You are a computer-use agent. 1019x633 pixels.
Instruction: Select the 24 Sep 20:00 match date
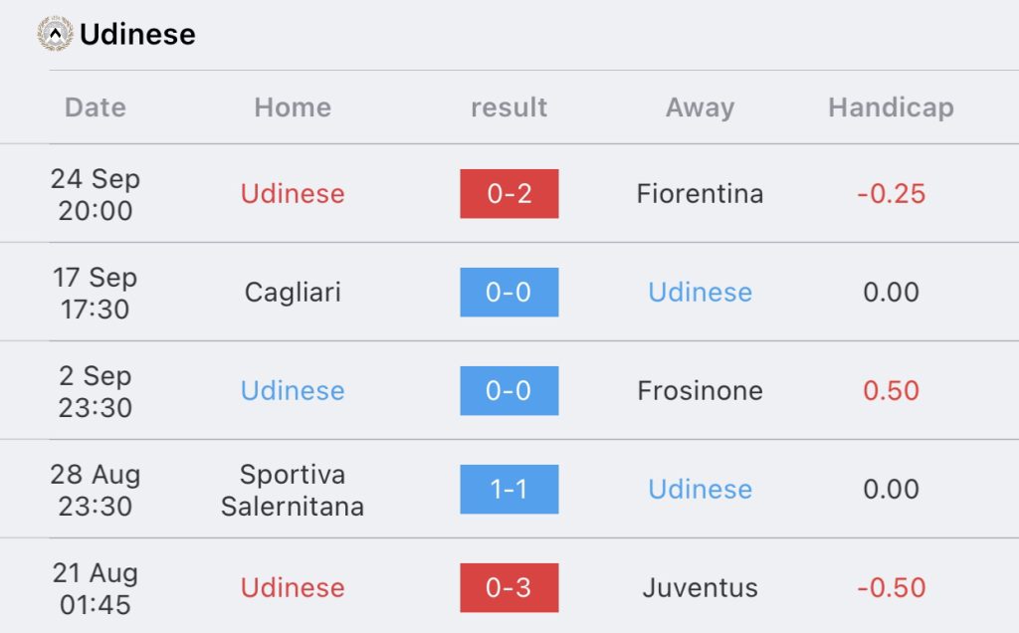click(x=96, y=194)
